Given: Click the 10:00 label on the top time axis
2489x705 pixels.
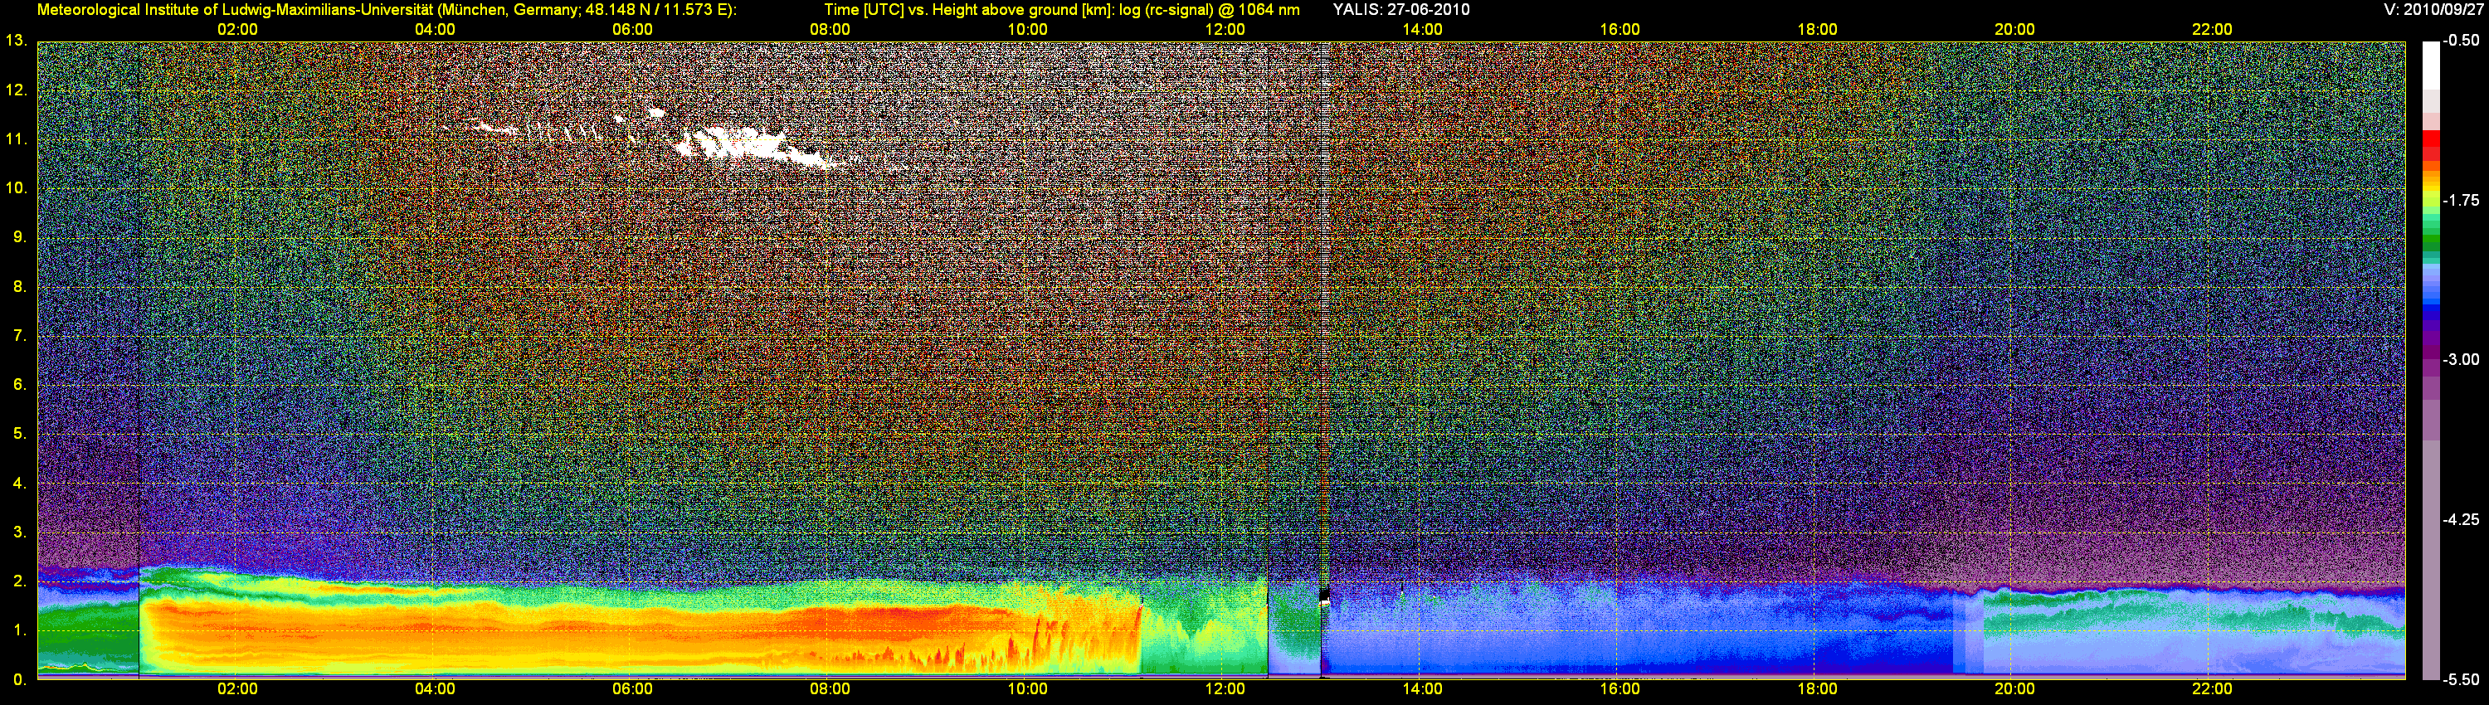Looking at the screenshot, I should coord(1027,30).
